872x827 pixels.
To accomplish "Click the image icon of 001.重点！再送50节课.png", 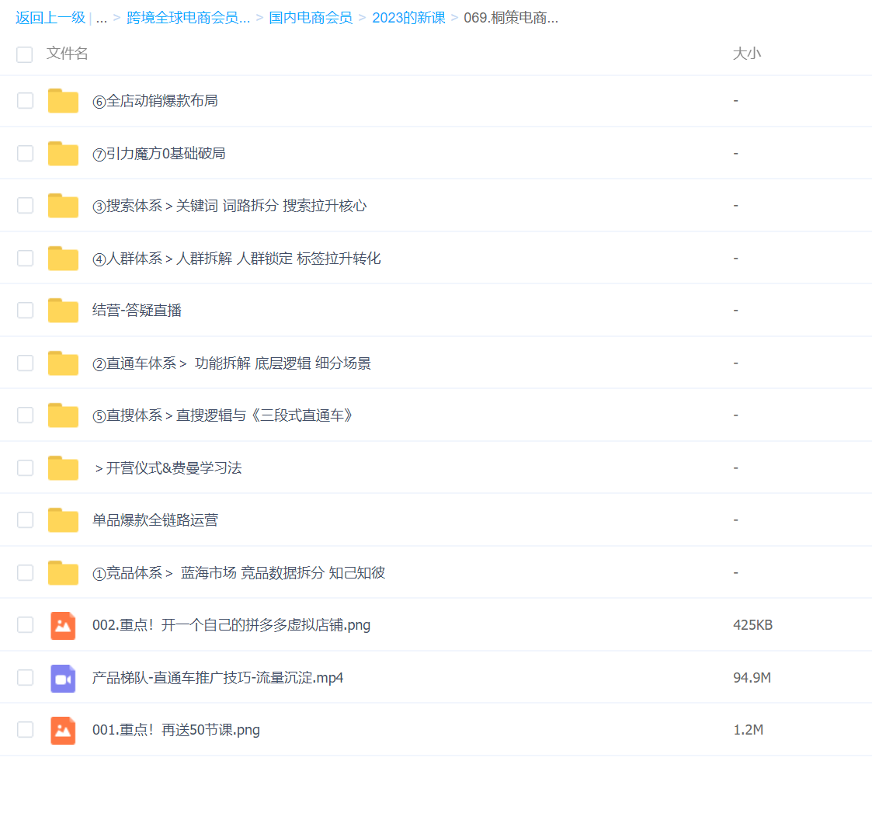I will pyautogui.click(x=63, y=729).
